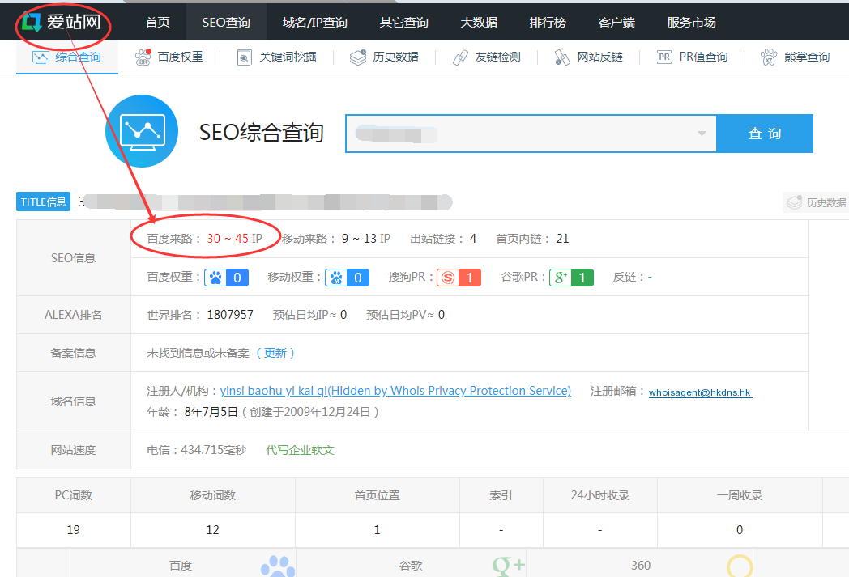Click the Baidu weight badge showing 0

226,278
